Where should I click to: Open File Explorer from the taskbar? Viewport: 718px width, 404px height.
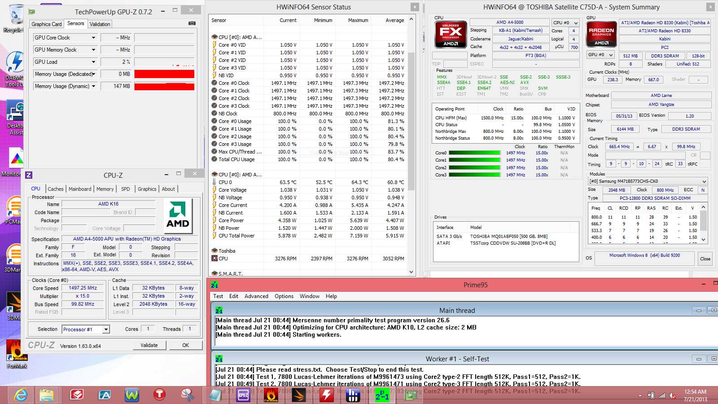[x=47, y=395]
